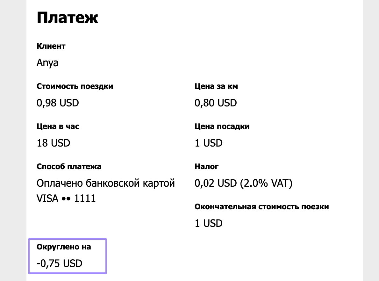The width and height of the screenshot is (379, 281).
Task: Click the Цена за км label
Action: coord(216,86)
